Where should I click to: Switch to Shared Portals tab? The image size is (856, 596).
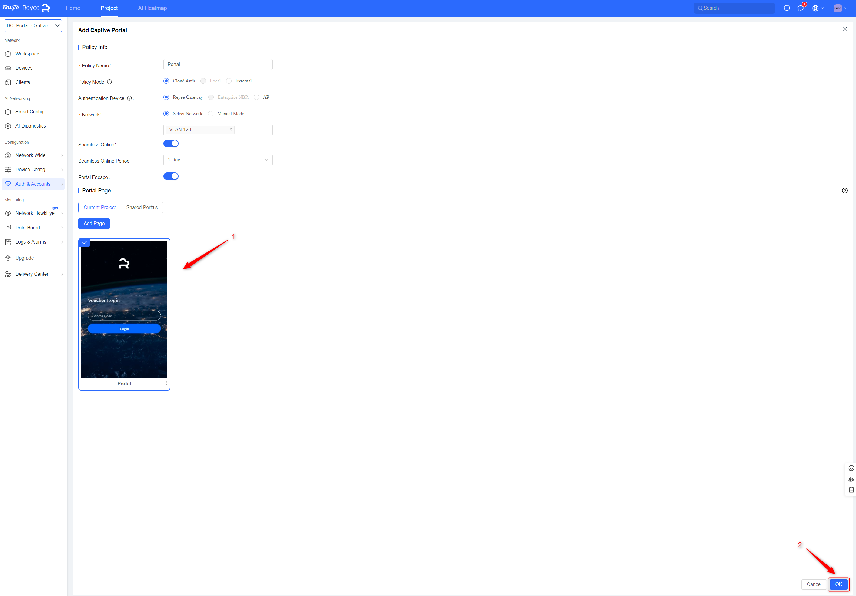(142, 207)
